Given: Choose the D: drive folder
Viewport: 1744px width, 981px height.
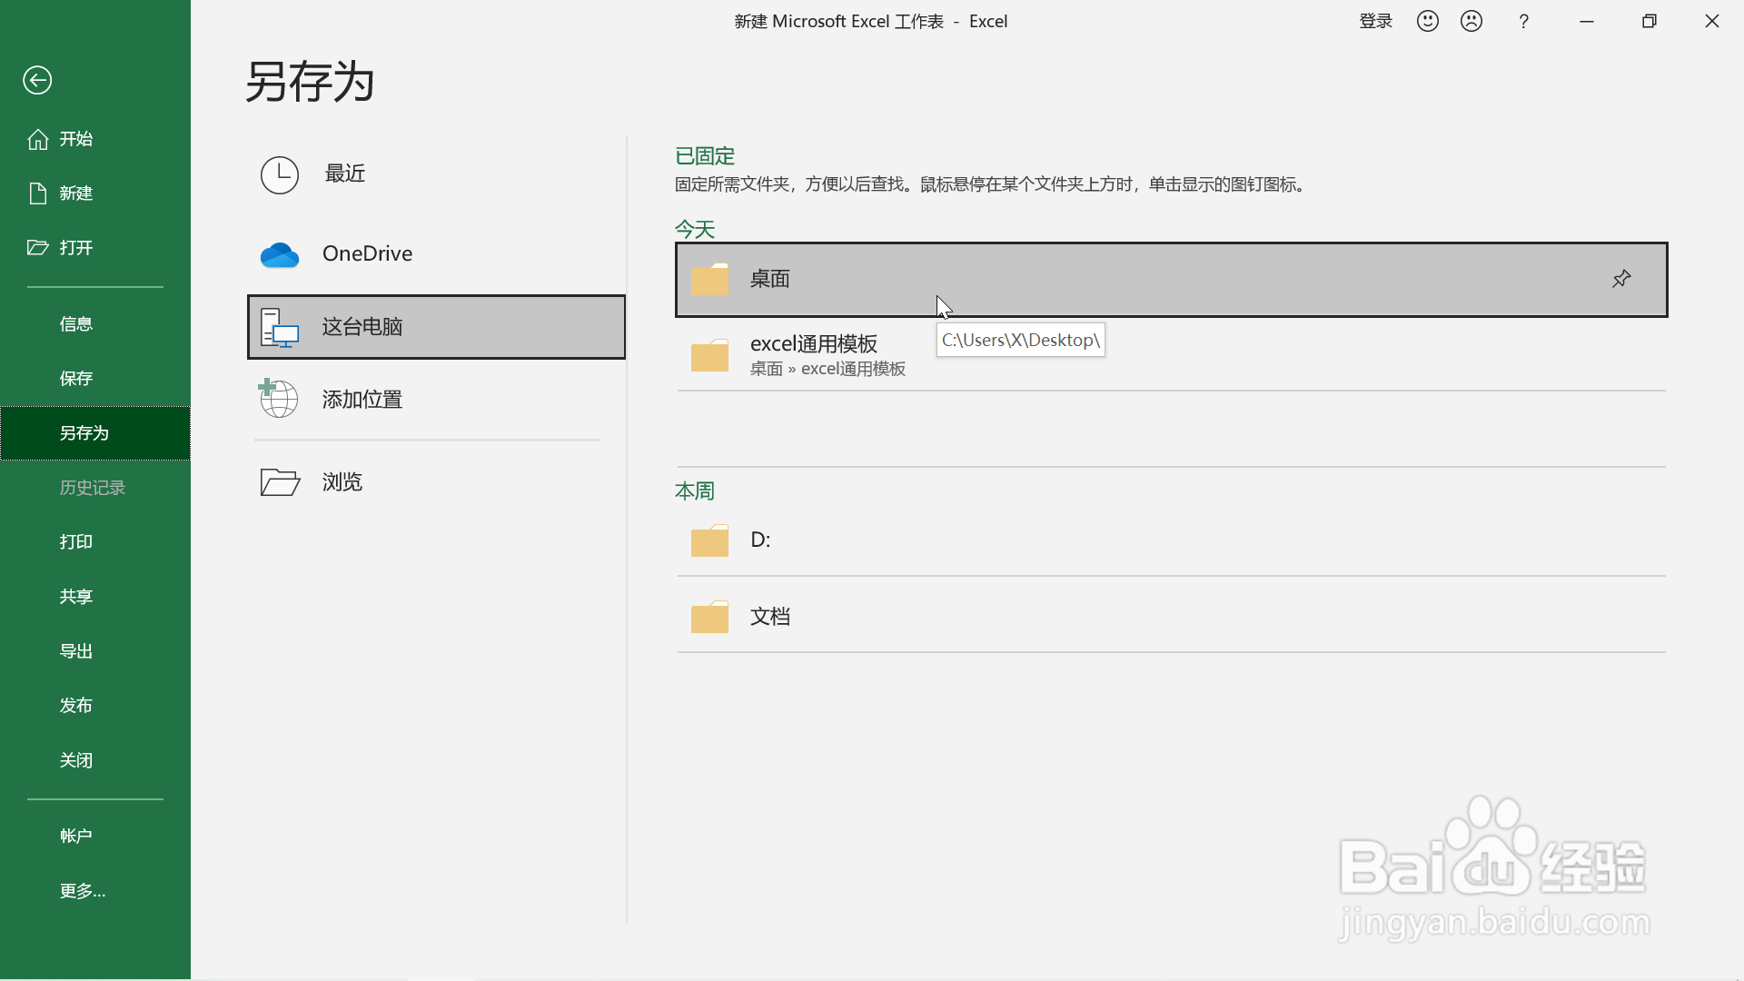Looking at the screenshot, I should (x=760, y=540).
